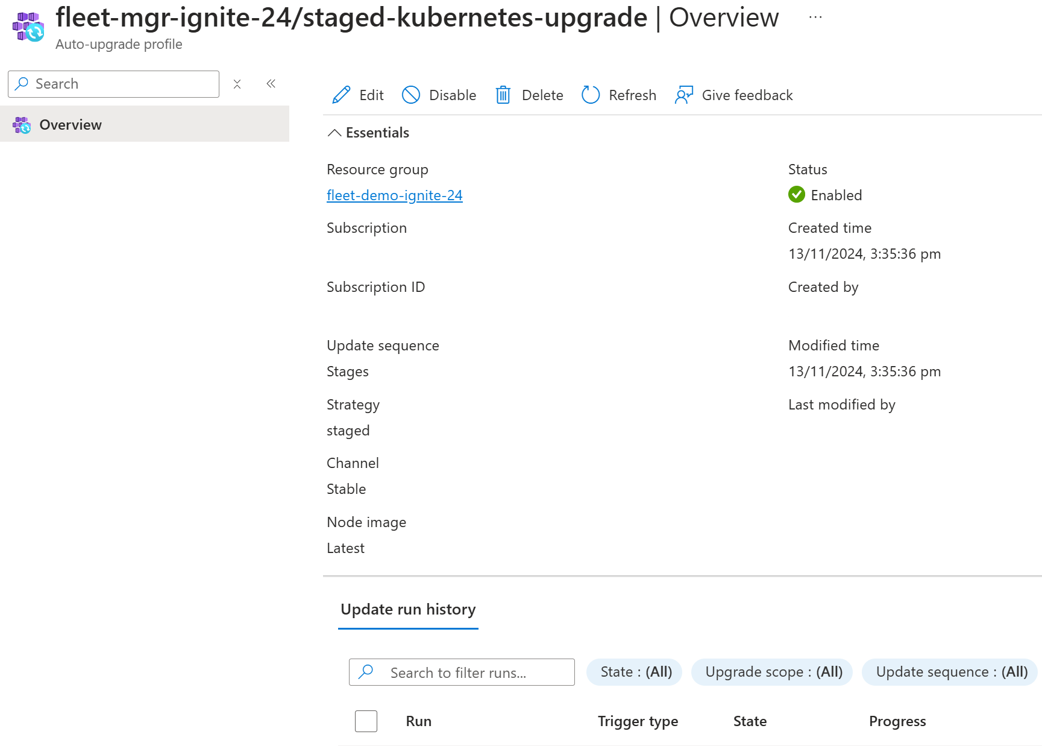Clear the sidebar search with X icon

237,84
